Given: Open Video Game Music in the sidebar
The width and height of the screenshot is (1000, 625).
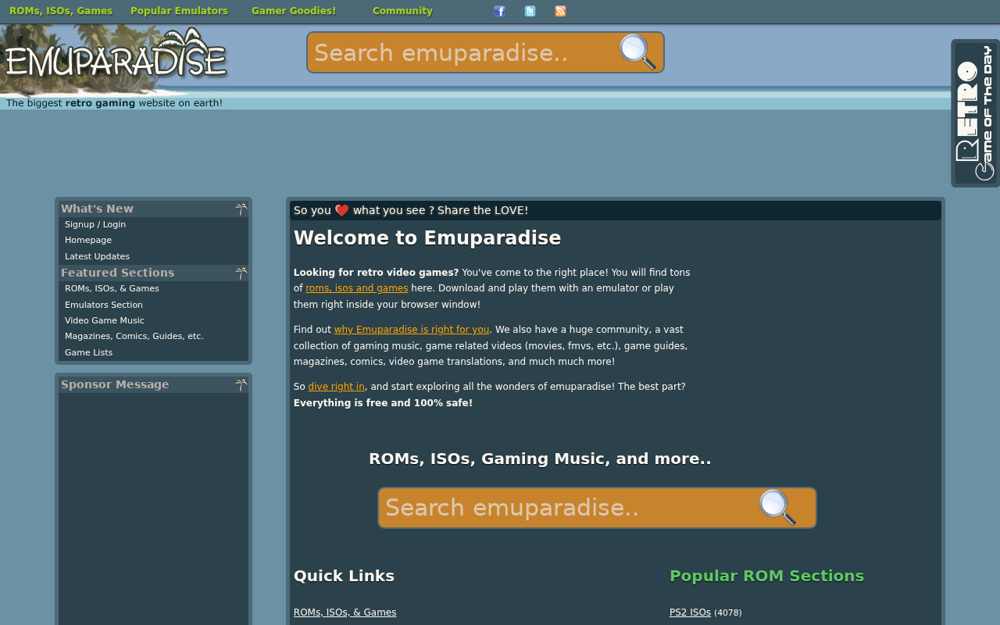Looking at the screenshot, I should (105, 320).
